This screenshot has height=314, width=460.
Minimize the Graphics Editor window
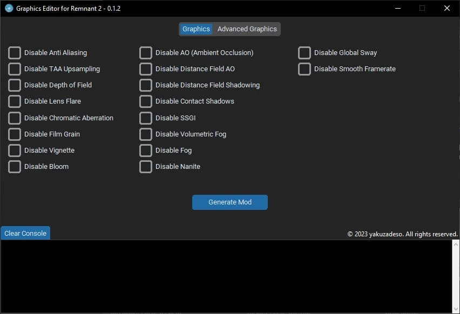[x=398, y=8]
